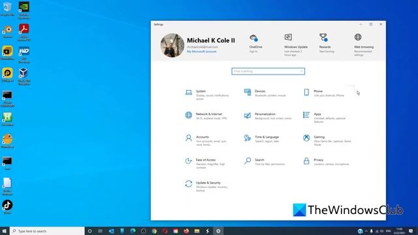Launch Microsoft Edge from the taskbar

tap(133, 231)
